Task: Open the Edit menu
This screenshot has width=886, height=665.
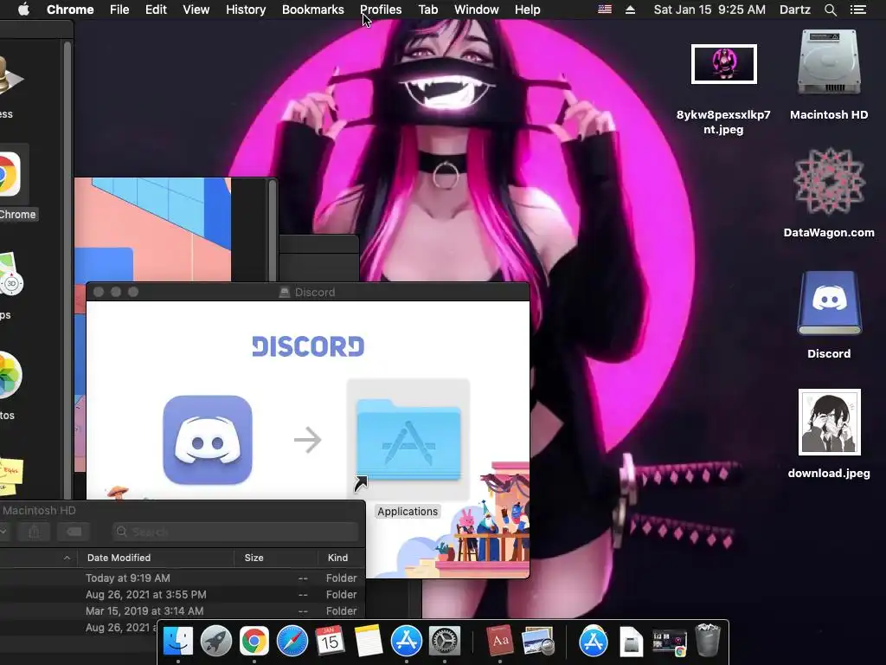Action: point(156,10)
